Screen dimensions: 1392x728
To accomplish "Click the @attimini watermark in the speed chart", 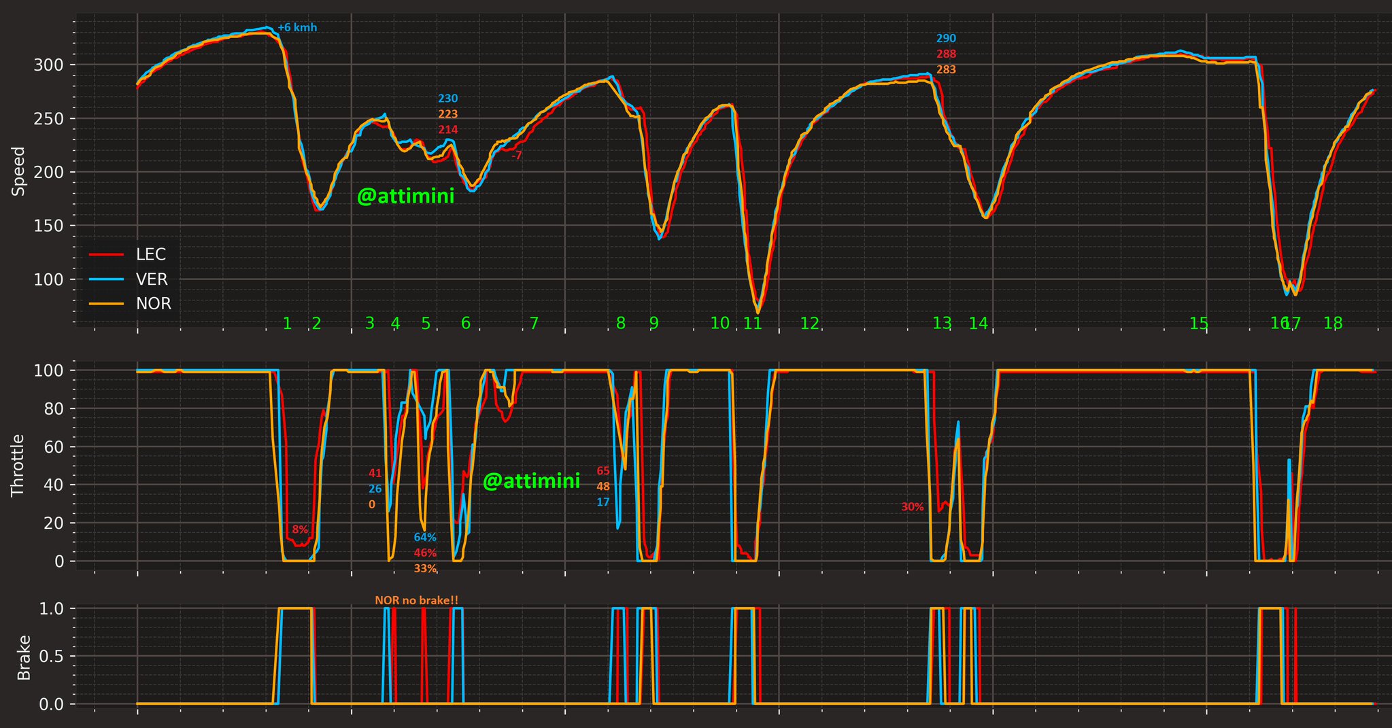I will pos(405,196).
